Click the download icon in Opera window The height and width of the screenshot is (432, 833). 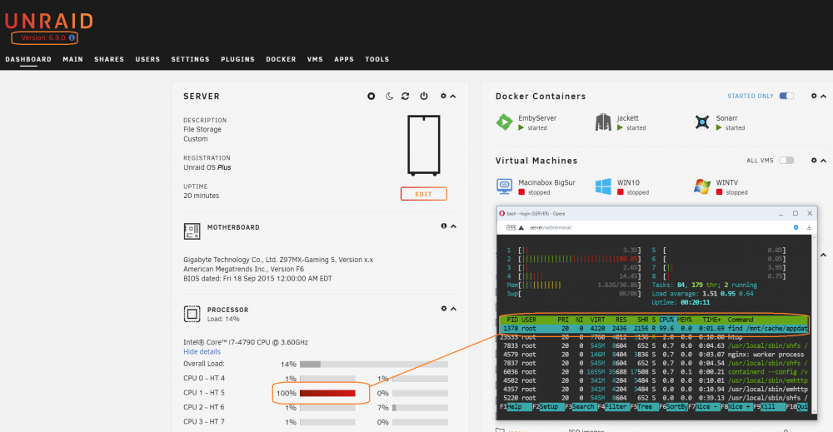tap(809, 228)
